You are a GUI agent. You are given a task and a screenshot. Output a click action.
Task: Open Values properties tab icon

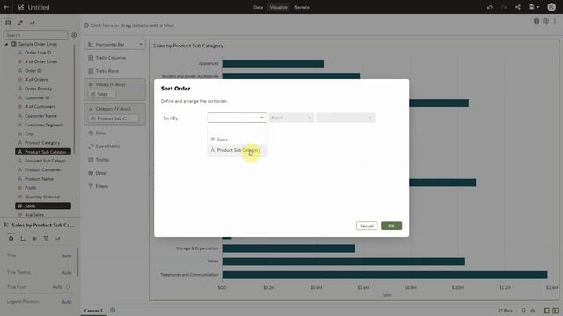point(34,239)
